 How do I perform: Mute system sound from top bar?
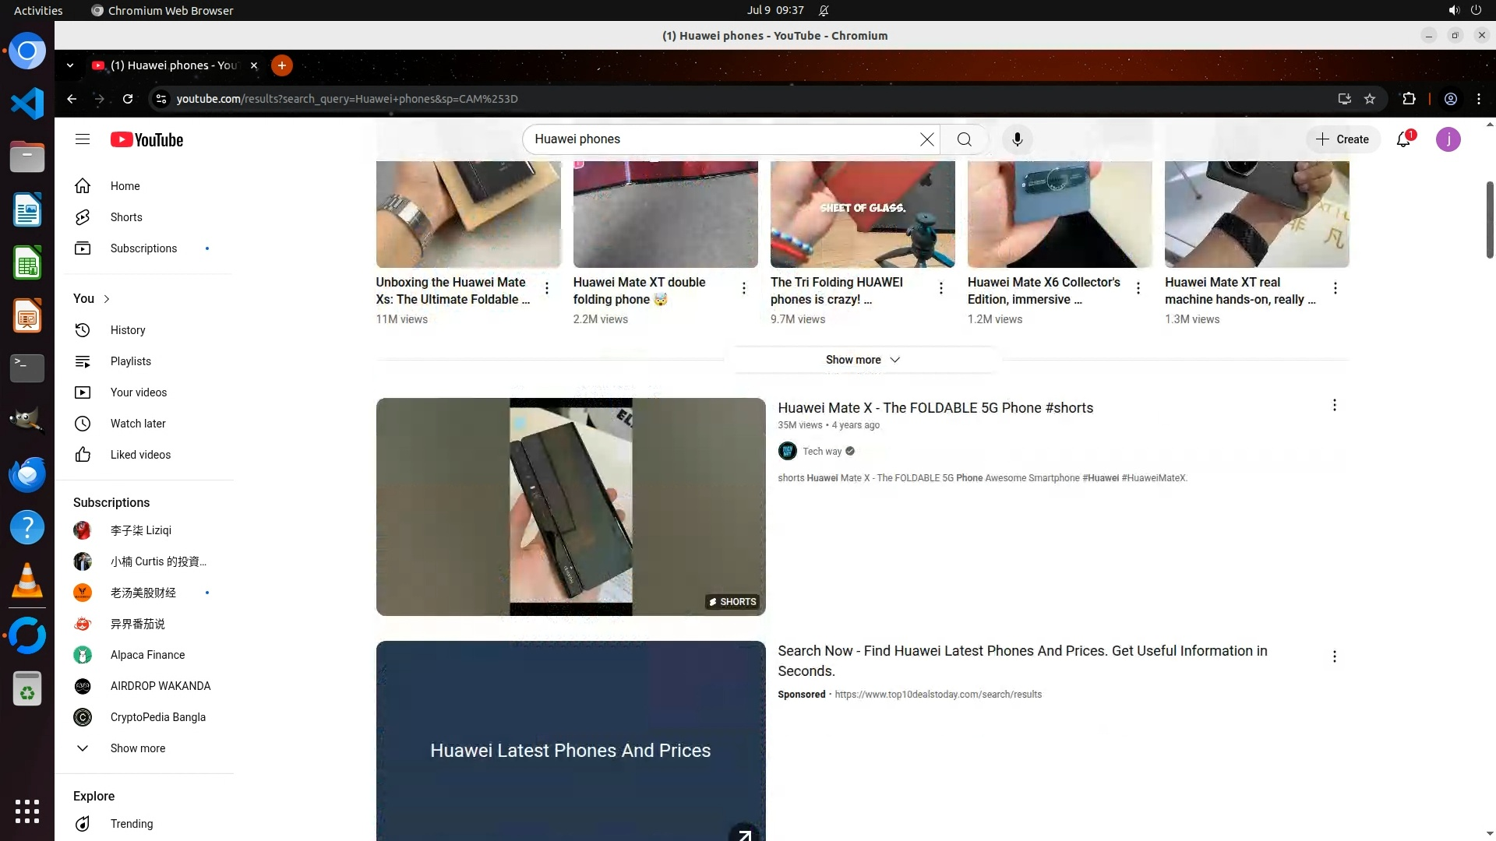coord(1453,10)
